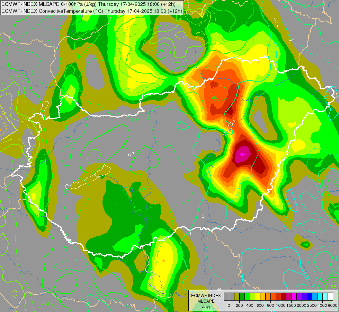This screenshot has height=312, width=339.
Task: Click the legend value 200
Action: pyautogui.click(x=239, y=305)
